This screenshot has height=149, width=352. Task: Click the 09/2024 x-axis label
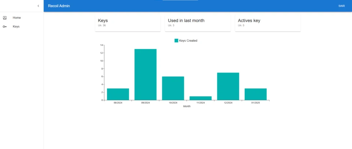145,103
